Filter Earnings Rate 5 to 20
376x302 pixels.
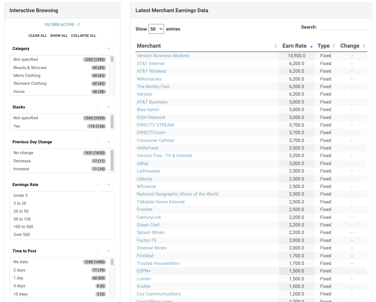point(62,203)
